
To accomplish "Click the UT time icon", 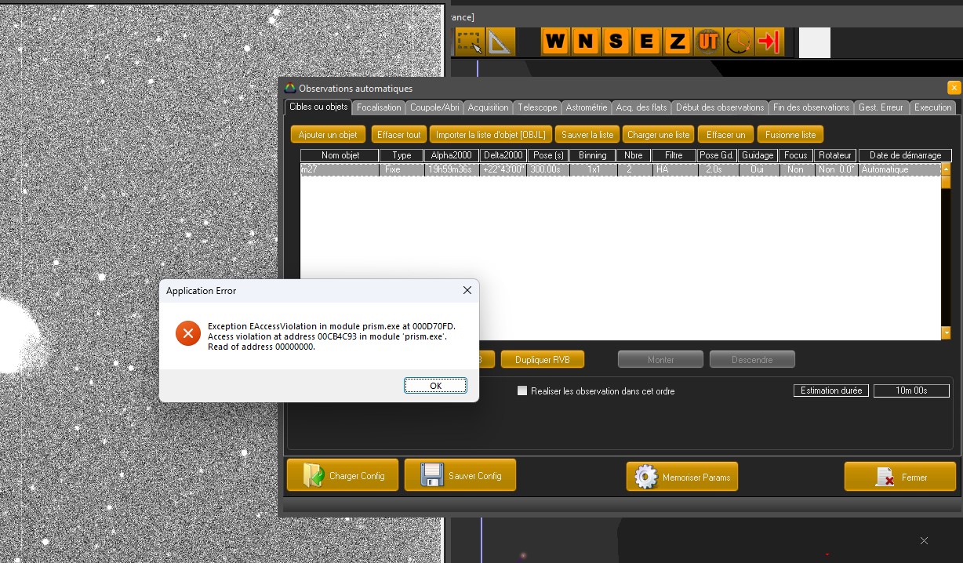I will [x=707, y=42].
